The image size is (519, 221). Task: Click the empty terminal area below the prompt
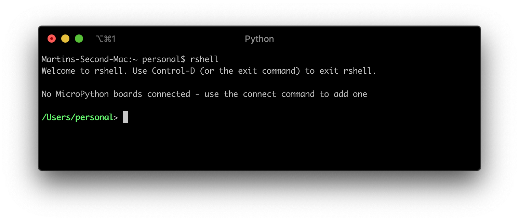pos(239,147)
